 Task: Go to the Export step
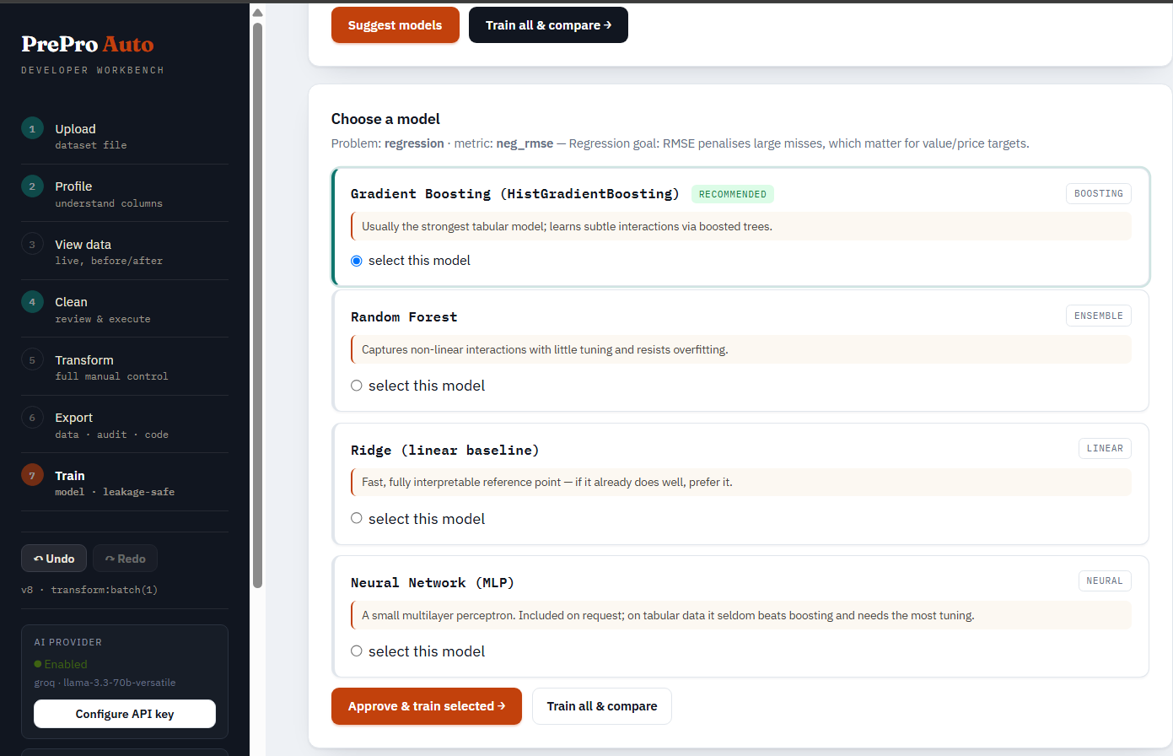[x=125, y=425]
